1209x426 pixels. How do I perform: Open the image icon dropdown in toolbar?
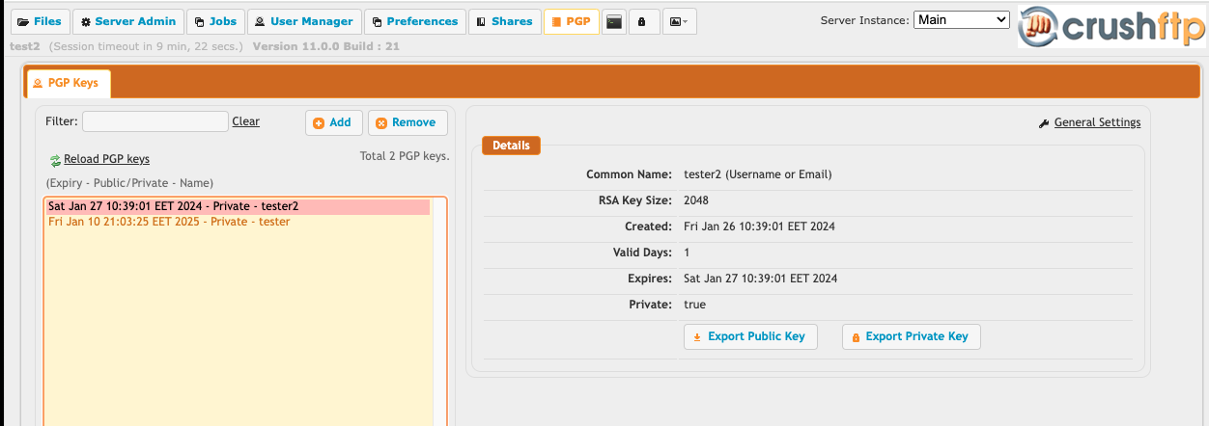click(x=679, y=21)
